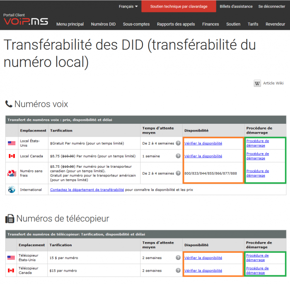The height and width of the screenshot is (284, 290).
Task: Open Numéros DID menu
Action: coord(103,24)
